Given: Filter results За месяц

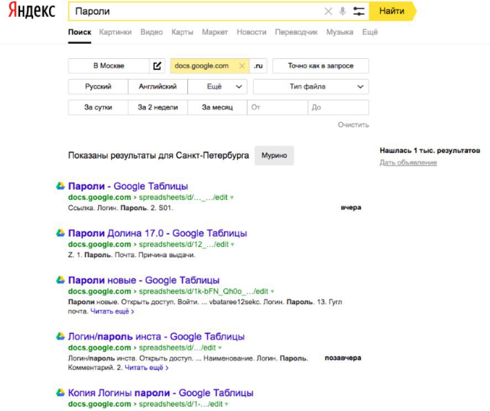Looking at the screenshot, I should [217, 107].
